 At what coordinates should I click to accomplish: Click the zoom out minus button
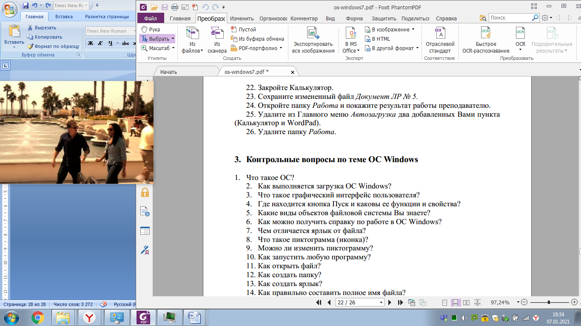coord(524,302)
